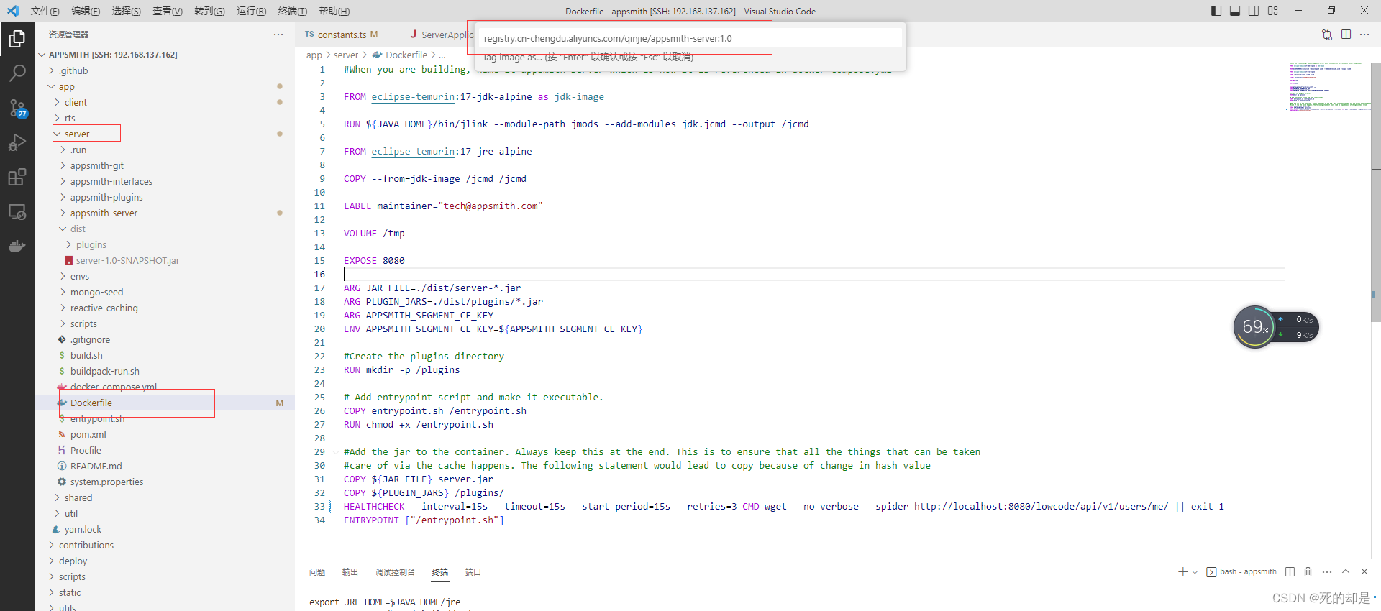Expand the .github folder
The image size is (1381, 611).
[165, 70]
